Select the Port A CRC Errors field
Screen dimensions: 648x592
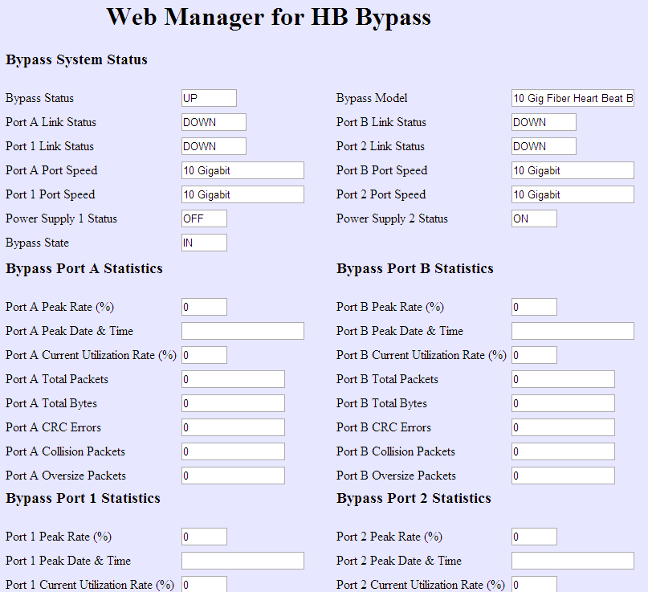233,427
